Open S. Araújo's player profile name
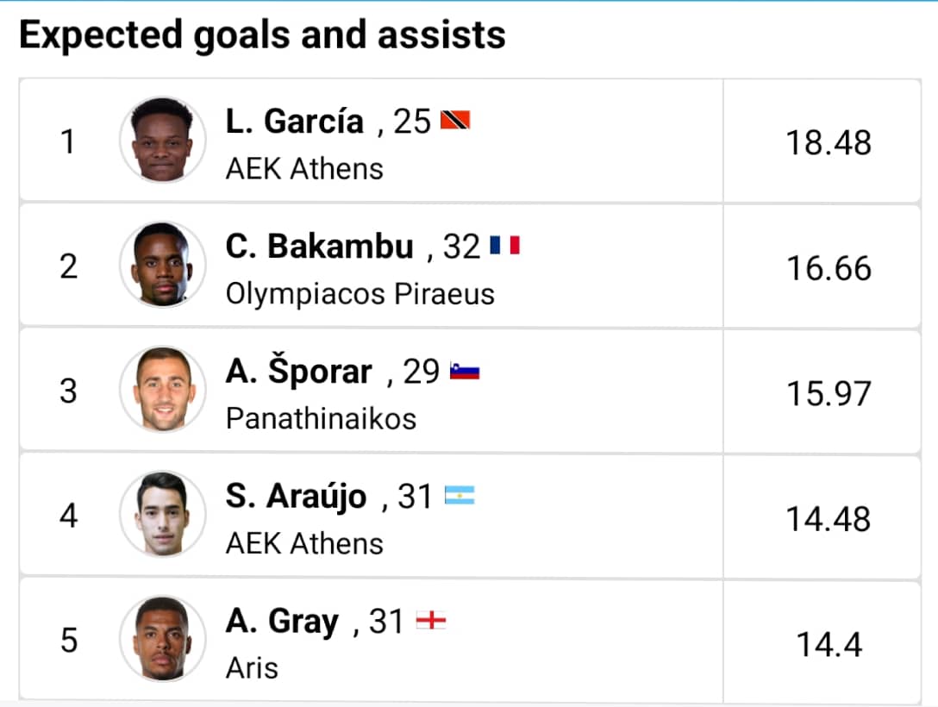This screenshot has width=938, height=707. [296, 497]
